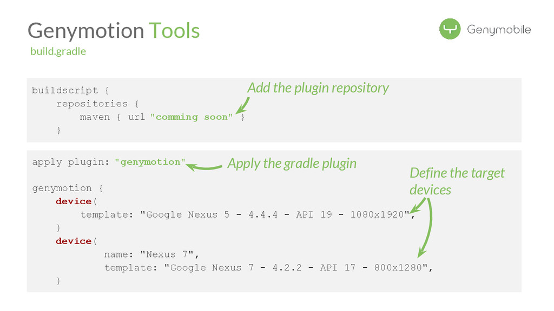
Task: Click the "repositories {" code line
Action: click(97, 104)
